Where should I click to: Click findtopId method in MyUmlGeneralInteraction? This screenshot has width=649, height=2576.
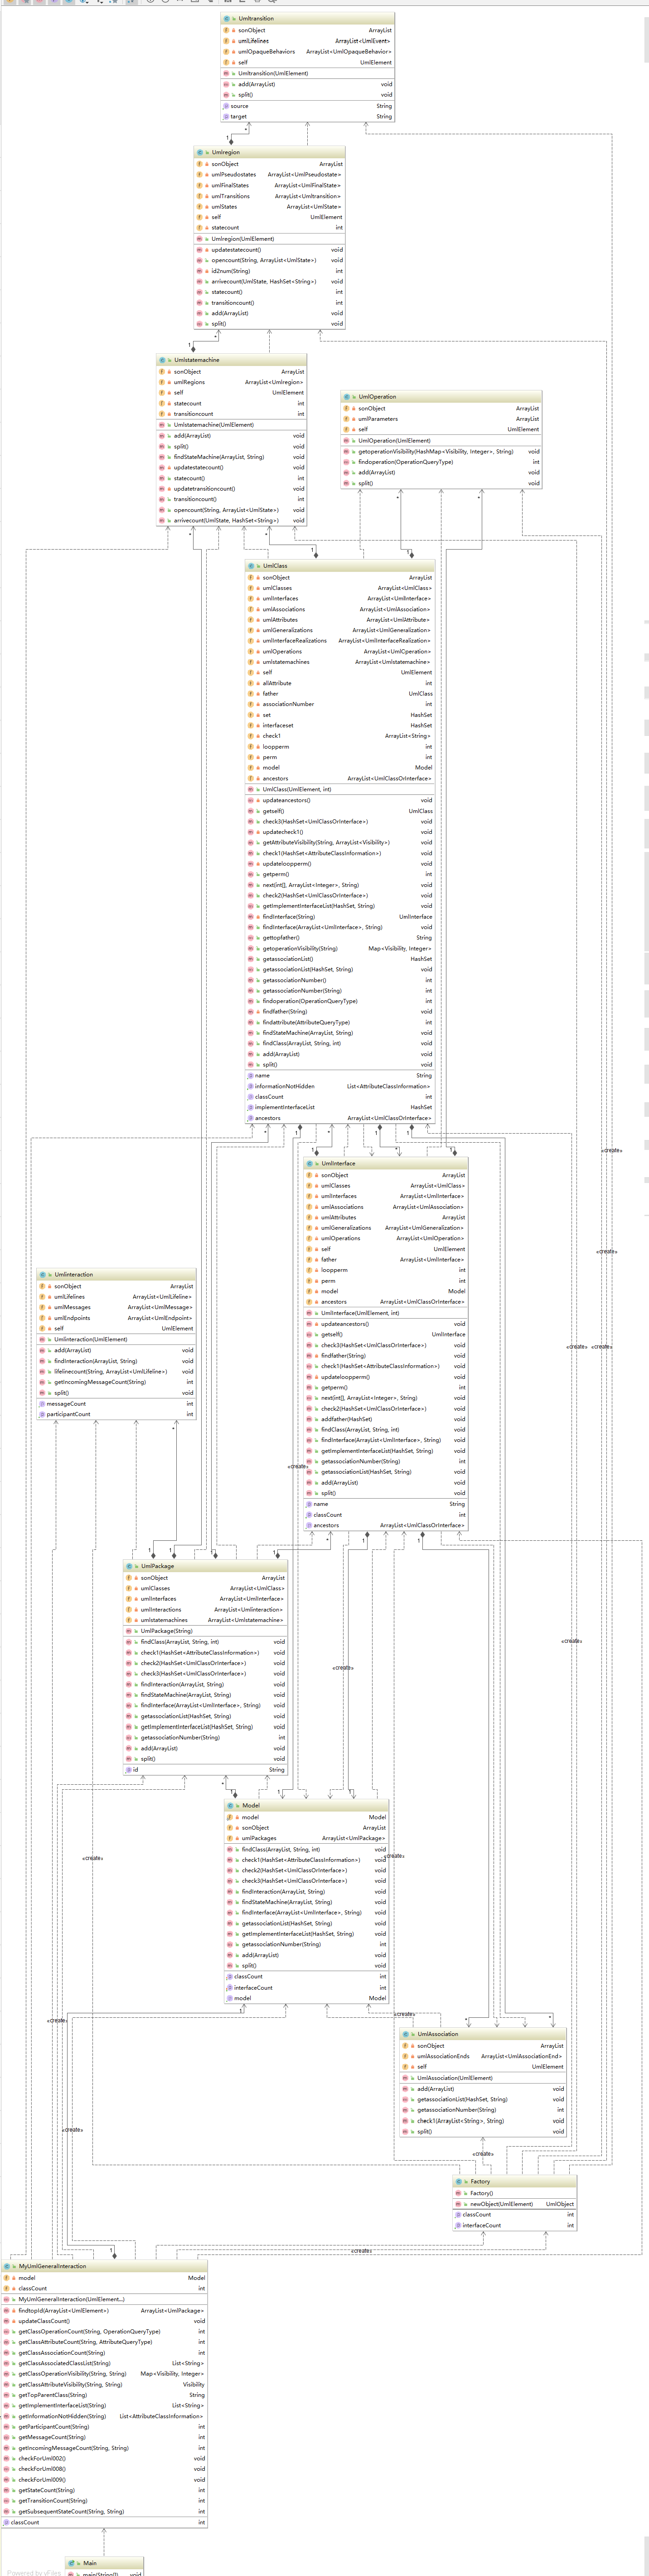click(x=104, y=2311)
